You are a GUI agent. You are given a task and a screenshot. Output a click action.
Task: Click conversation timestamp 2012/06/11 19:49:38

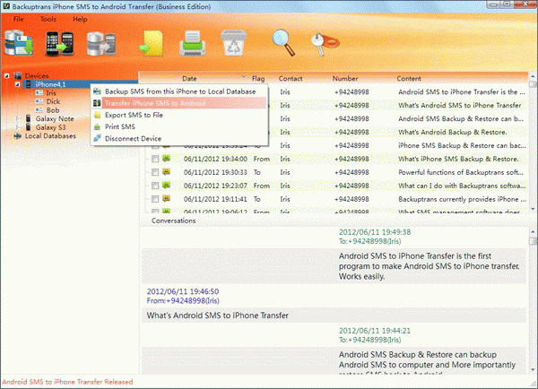pos(375,232)
